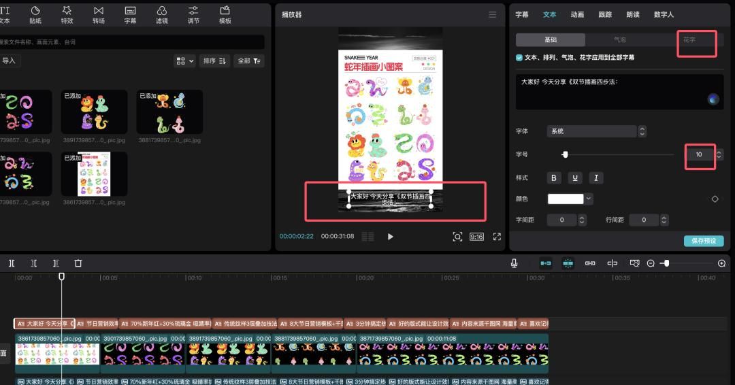Enter fullscreen preview mode
The height and width of the screenshot is (385, 735).
pyautogui.click(x=497, y=237)
